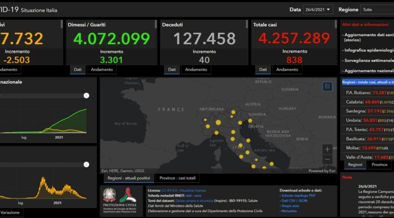Open the Data date dropdown 26/6/2021
The width and height of the screenshot is (394, 218).
point(318,10)
